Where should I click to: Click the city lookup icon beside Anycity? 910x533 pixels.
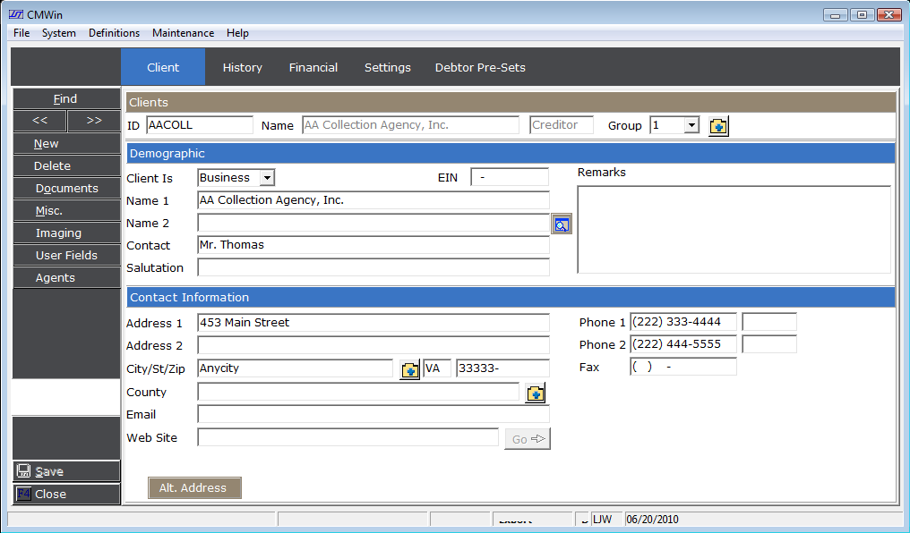point(409,369)
